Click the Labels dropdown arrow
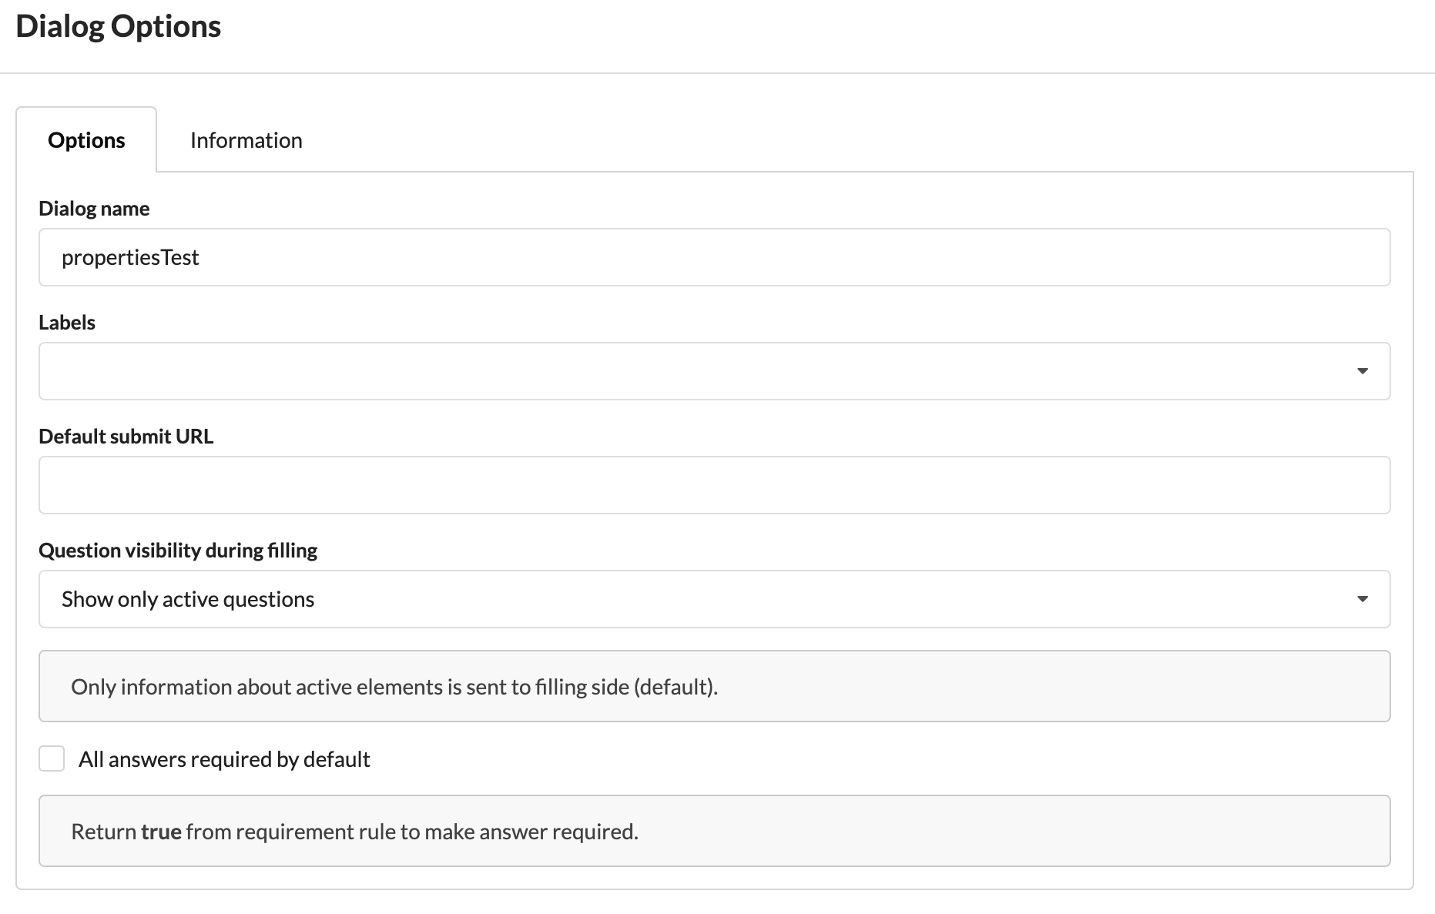 1363,370
